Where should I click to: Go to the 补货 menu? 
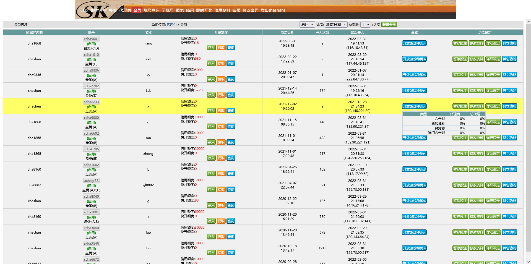pyautogui.click(x=113, y=10)
